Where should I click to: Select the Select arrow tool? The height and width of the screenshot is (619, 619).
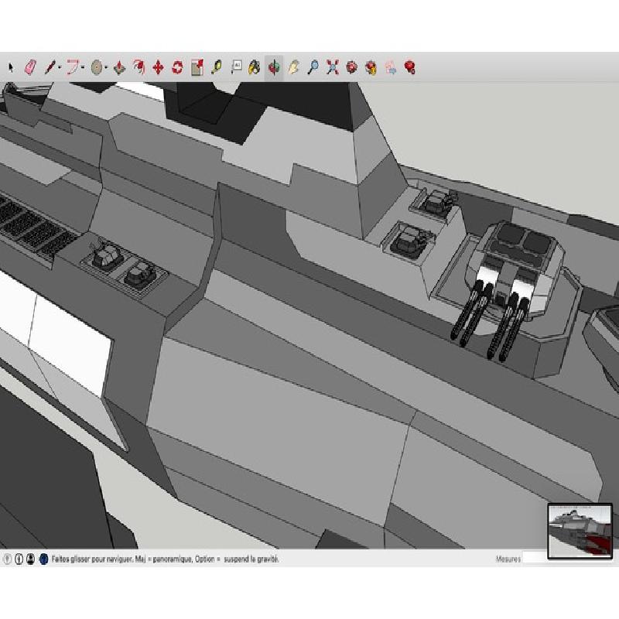11,67
